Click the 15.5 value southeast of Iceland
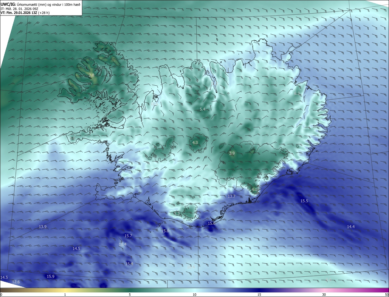This screenshot has height=297, width=389. pyautogui.click(x=304, y=201)
